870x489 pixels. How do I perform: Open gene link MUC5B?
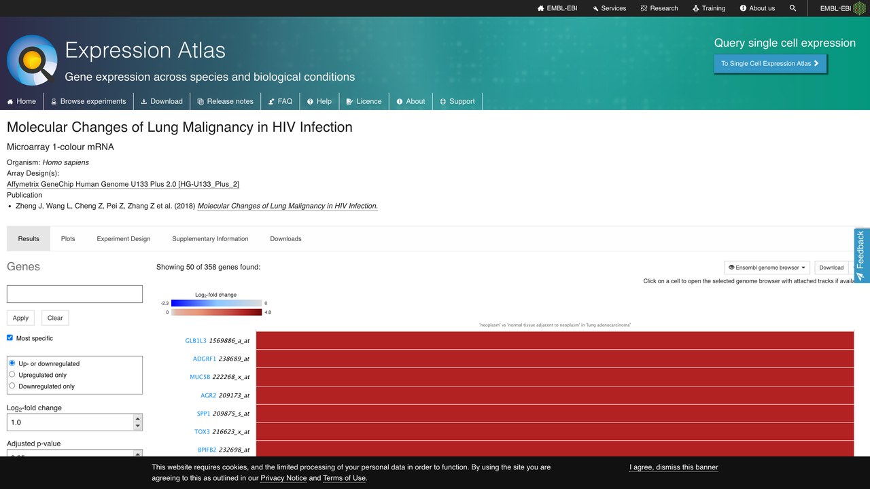200,377
